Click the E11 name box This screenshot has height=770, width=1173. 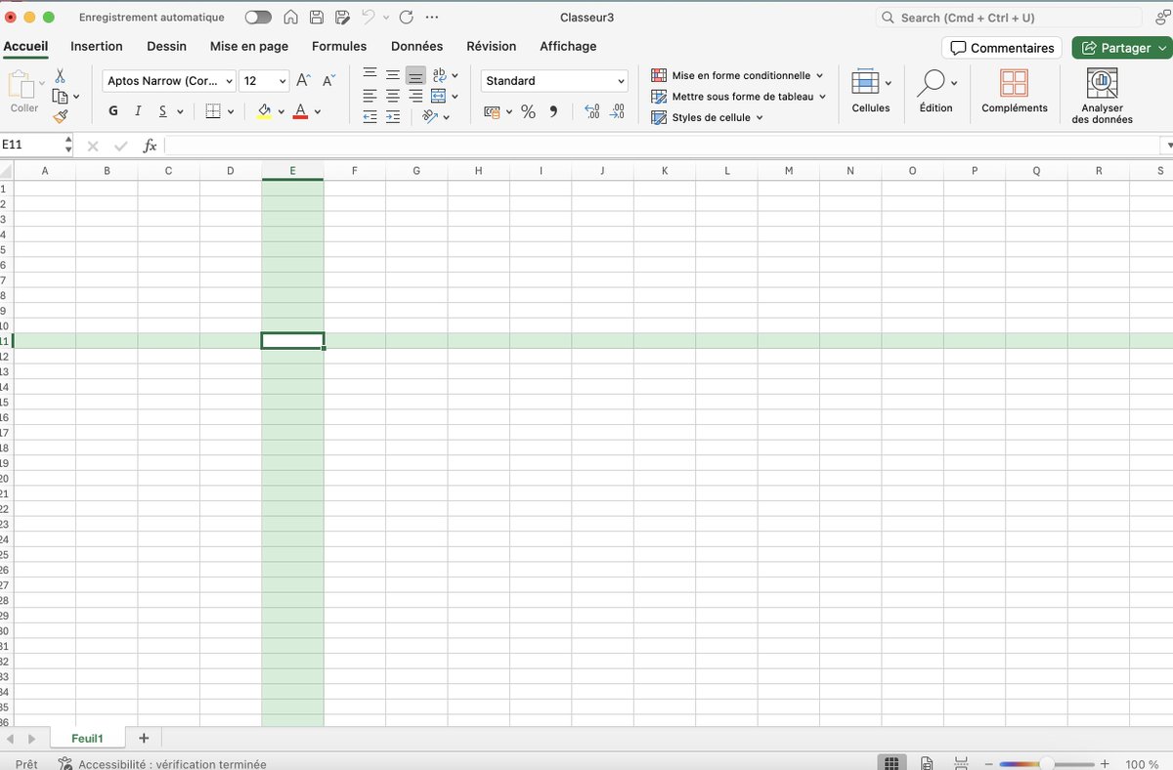point(31,145)
